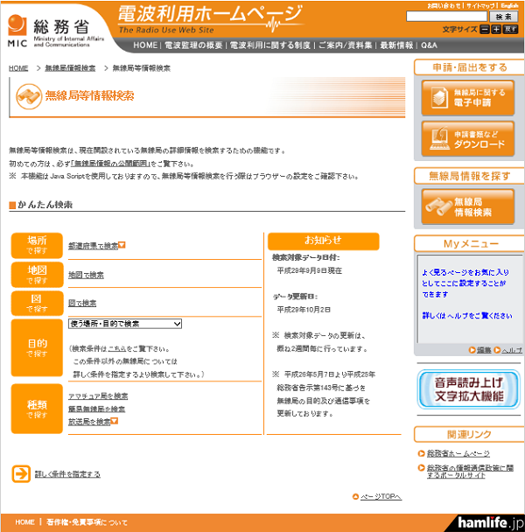
Task: Click the アマチュア局を検索 link
Action: pos(98,396)
